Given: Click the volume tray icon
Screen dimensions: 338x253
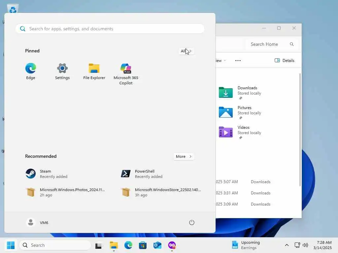Looking at the screenshot, I should pyautogui.click(x=305, y=245).
